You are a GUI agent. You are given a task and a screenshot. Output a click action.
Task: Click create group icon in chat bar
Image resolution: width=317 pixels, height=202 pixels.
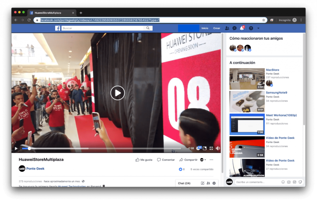(208, 183)
